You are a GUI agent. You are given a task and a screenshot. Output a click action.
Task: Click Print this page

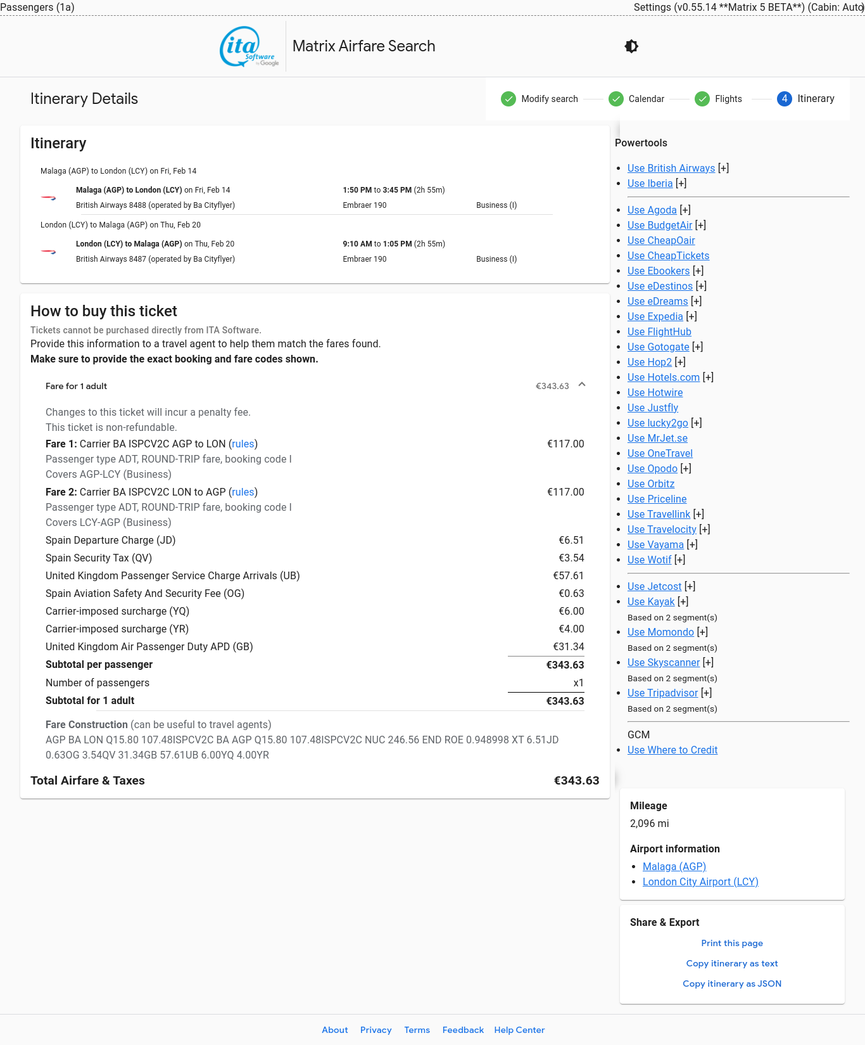coord(732,943)
